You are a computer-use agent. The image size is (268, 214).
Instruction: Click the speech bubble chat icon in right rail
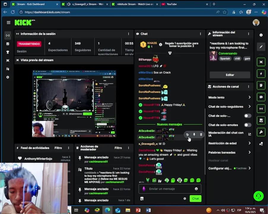tap(261, 97)
